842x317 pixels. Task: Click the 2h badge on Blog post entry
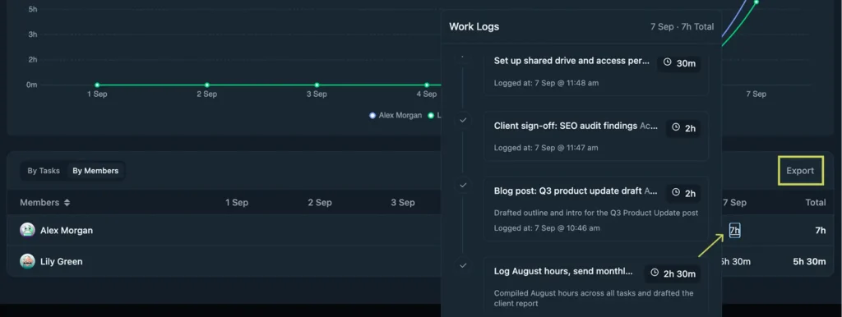683,192
